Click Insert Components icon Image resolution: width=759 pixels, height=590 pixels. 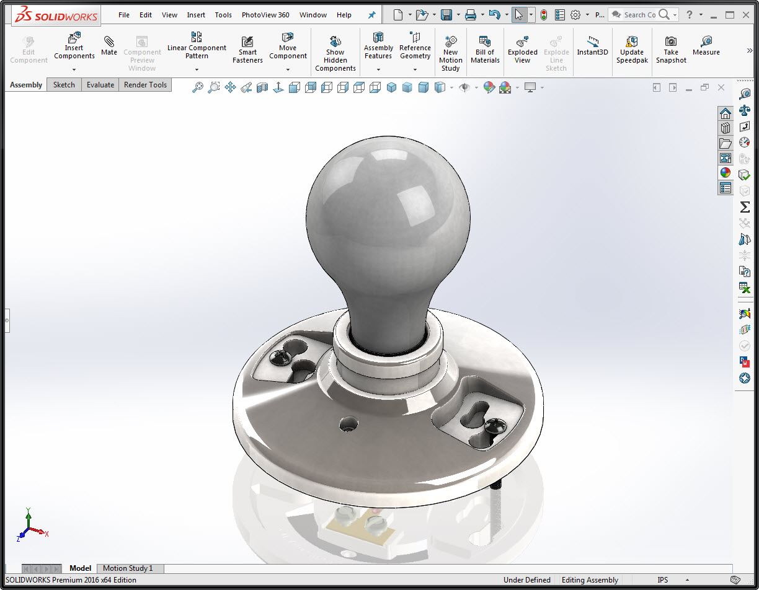click(74, 46)
